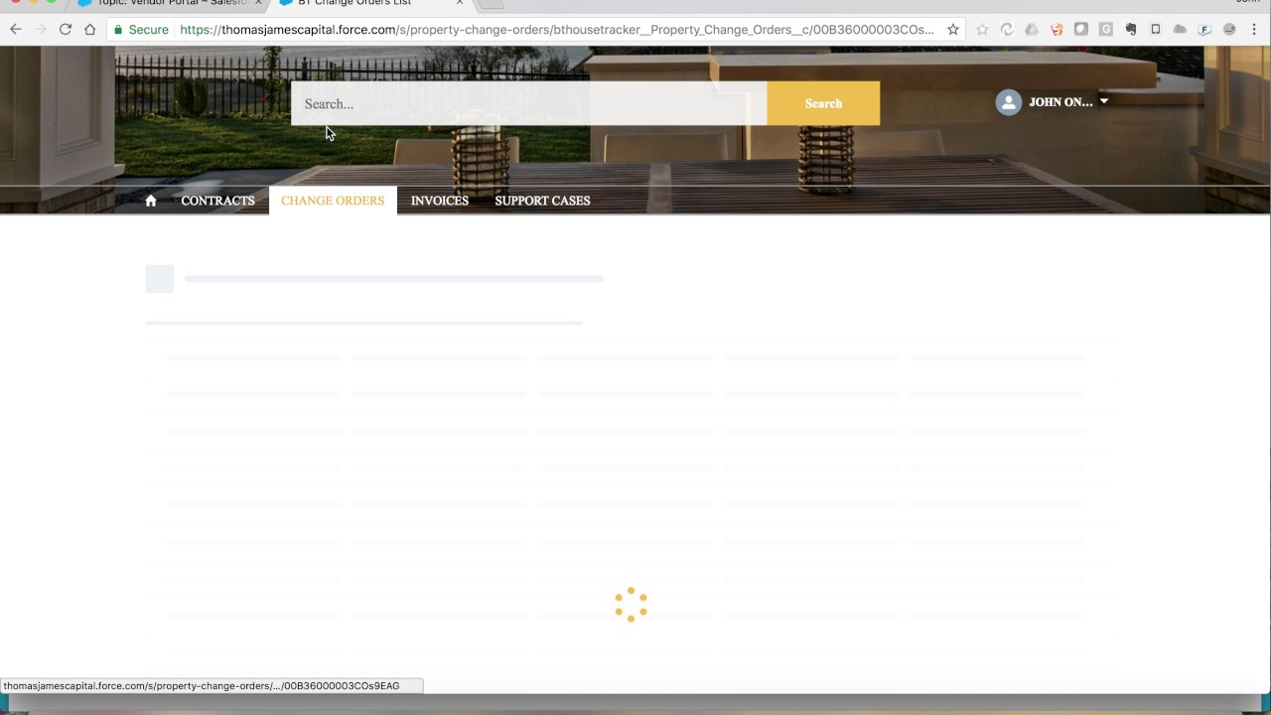Open the Google Drive extension icon
Image resolution: width=1271 pixels, height=715 pixels.
coord(1032,30)
